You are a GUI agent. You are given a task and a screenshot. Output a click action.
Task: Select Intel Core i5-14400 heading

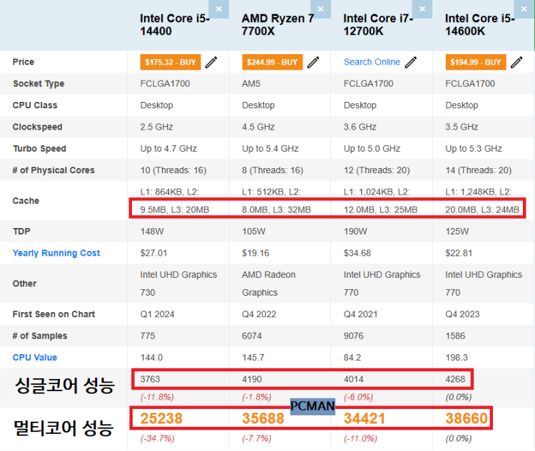click(175, 24)
